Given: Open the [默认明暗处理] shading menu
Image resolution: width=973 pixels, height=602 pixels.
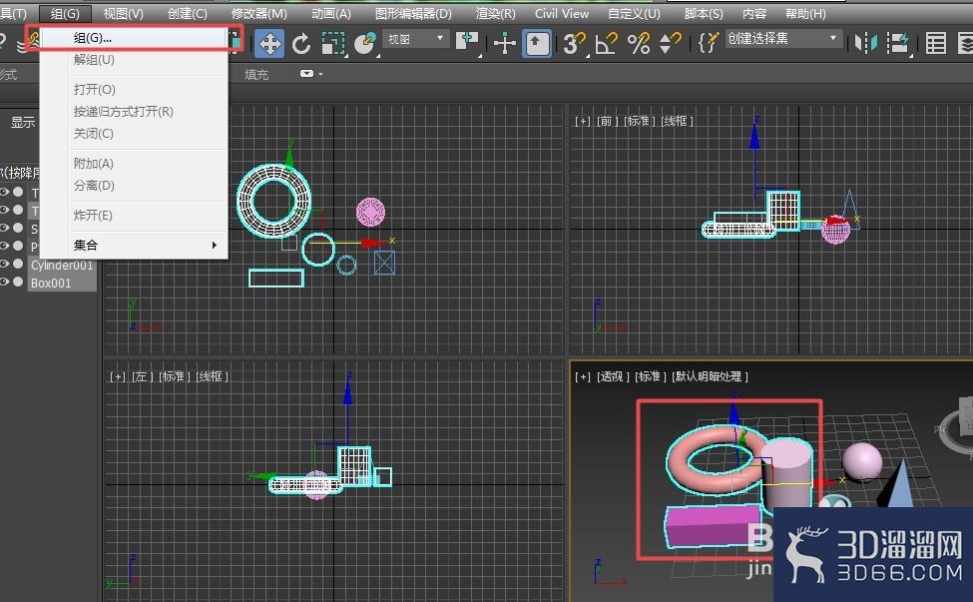Looking at the screenshot, I should pyautogui.click(x=710, y=376).
